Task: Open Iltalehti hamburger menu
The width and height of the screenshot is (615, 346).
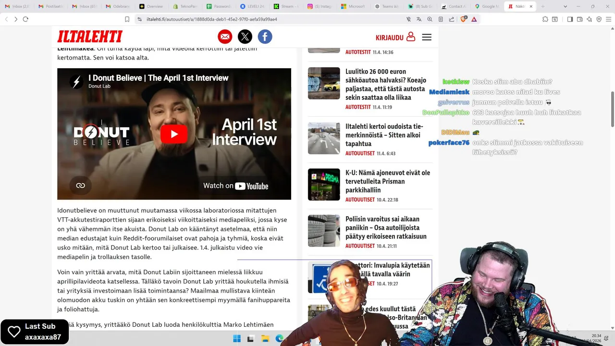Action: coord(427,37)
